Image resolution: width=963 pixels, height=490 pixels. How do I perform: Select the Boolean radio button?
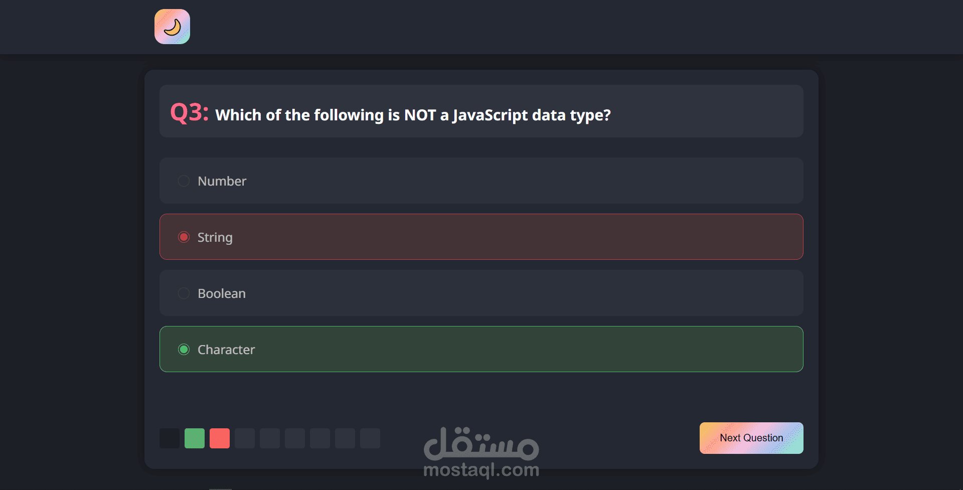[x=184, y=293]
